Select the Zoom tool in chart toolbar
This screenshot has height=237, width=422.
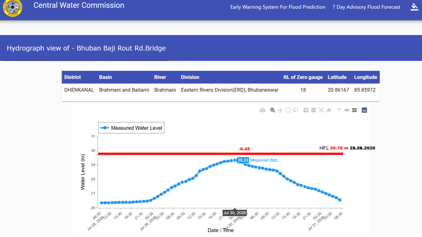pos(272,110)
